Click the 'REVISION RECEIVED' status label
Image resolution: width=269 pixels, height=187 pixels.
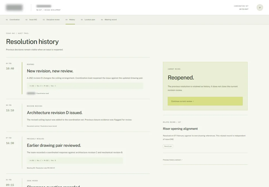[34, 106]
